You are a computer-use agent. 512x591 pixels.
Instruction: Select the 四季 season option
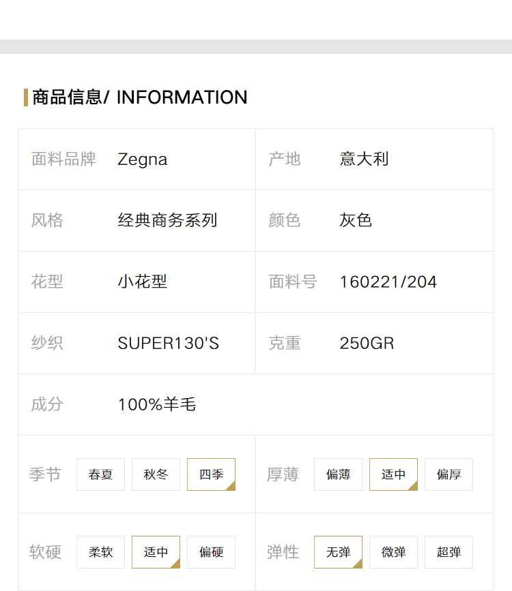pos(211,474)
